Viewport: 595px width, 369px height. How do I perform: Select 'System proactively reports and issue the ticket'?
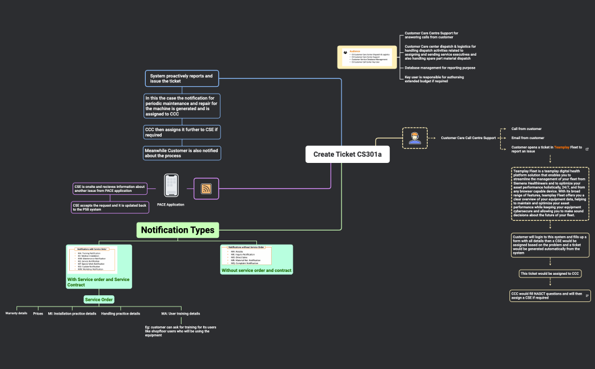(x=182, y=78)
